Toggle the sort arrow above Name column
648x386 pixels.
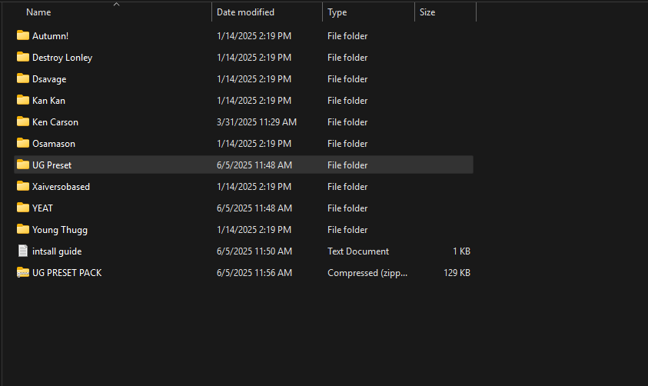click(116, 5)
